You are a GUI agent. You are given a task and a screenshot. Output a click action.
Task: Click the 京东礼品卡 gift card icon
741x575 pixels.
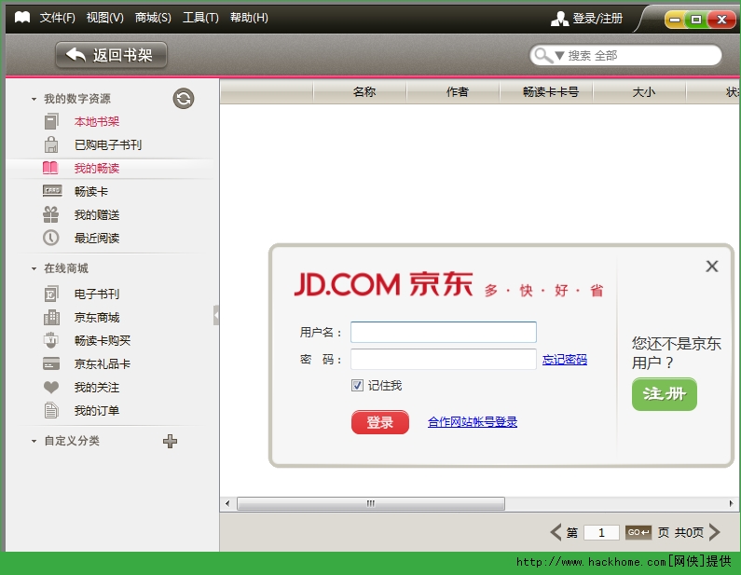click(x=51, y=363)
